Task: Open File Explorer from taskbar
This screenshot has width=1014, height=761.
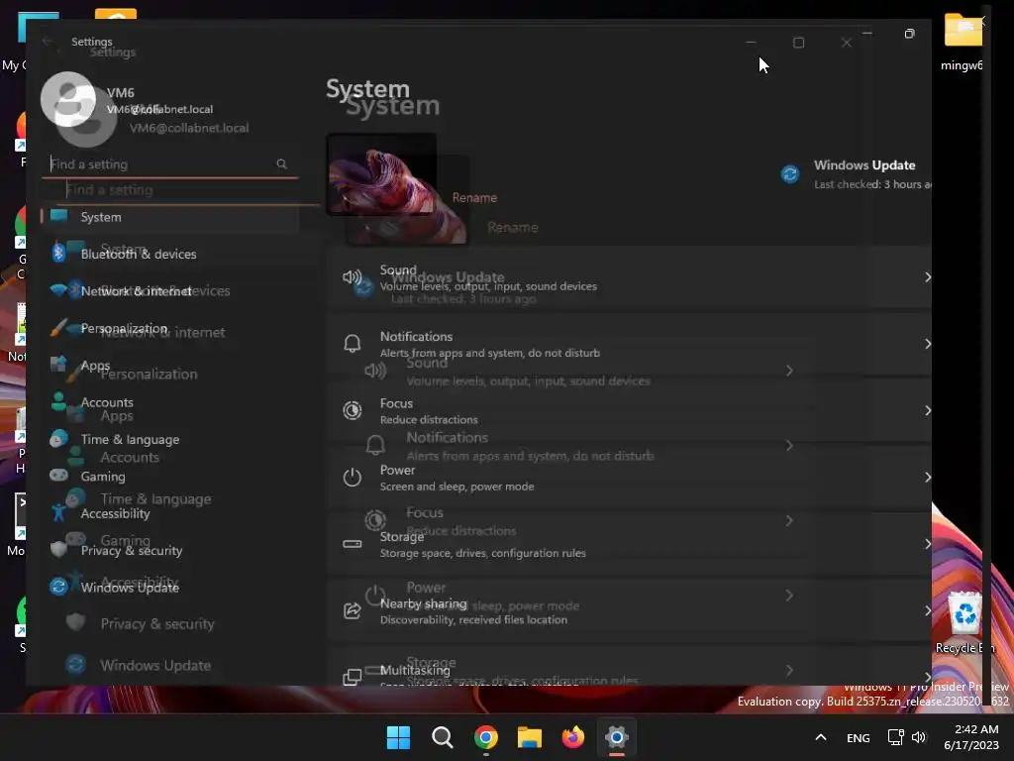Action: (x=529, y=737)
